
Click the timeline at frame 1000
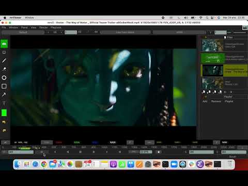pyautogui.click(x=104, y=147)
